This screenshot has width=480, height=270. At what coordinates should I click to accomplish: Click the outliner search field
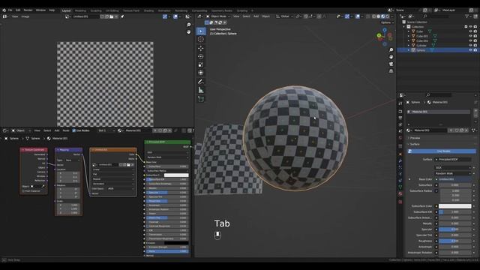pyautogui.click(x=436, y=16)
